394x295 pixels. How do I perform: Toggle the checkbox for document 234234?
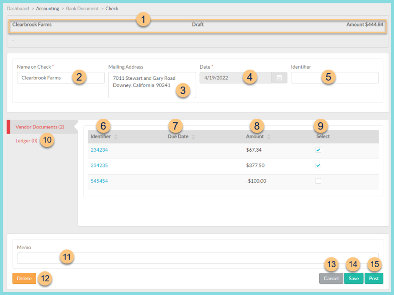pyautogui.click(x=318, y=149)
